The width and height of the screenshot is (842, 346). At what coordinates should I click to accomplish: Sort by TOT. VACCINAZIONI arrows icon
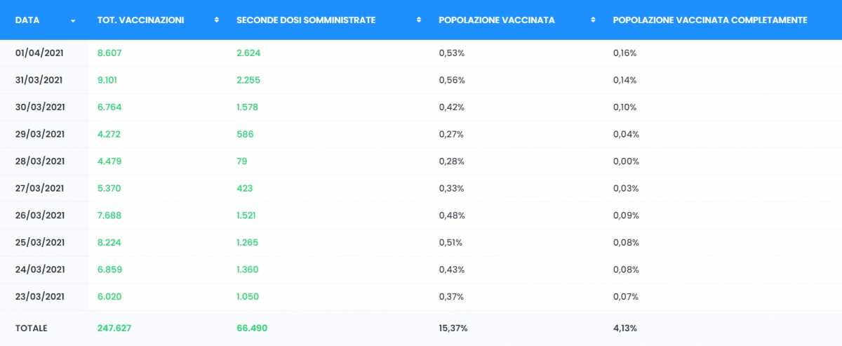[217, 20]
